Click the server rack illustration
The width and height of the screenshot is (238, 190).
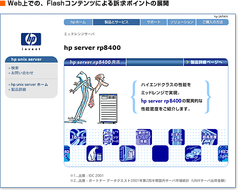[x=108, y=109]
